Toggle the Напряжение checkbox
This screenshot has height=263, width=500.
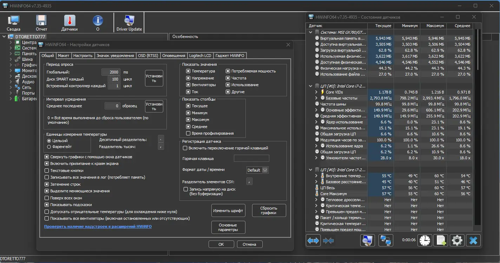(188, 78)
